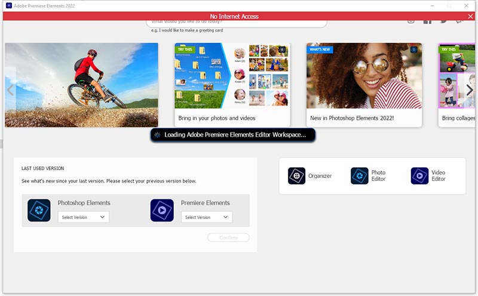Open the mountain biker banner image

point(81,85)
